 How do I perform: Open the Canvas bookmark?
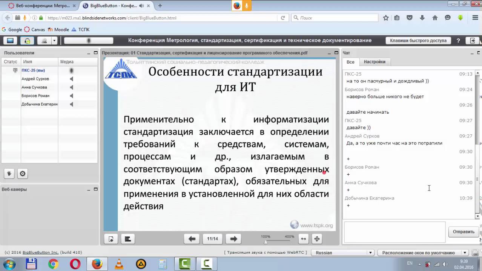coord(34,29)
